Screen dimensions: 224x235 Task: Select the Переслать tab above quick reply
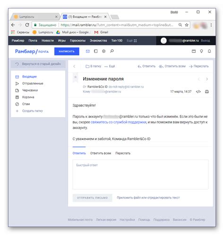pyautogui.click(x=123, y=153)
